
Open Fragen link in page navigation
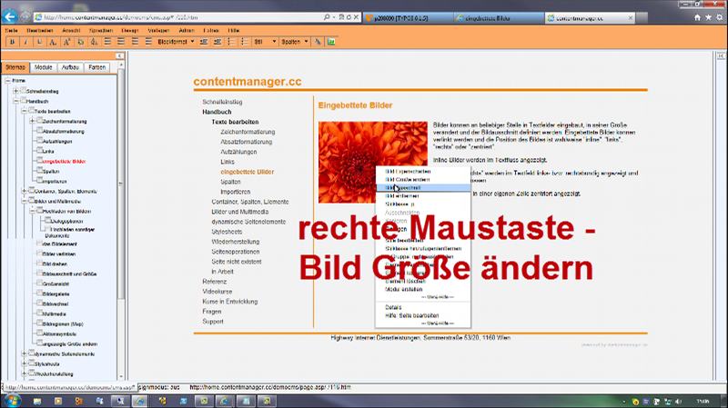212,312
